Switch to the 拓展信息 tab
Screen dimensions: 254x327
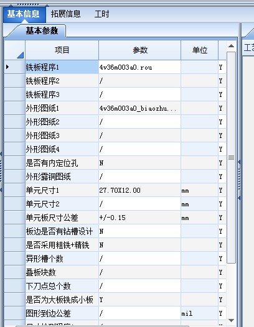(65, 14)
